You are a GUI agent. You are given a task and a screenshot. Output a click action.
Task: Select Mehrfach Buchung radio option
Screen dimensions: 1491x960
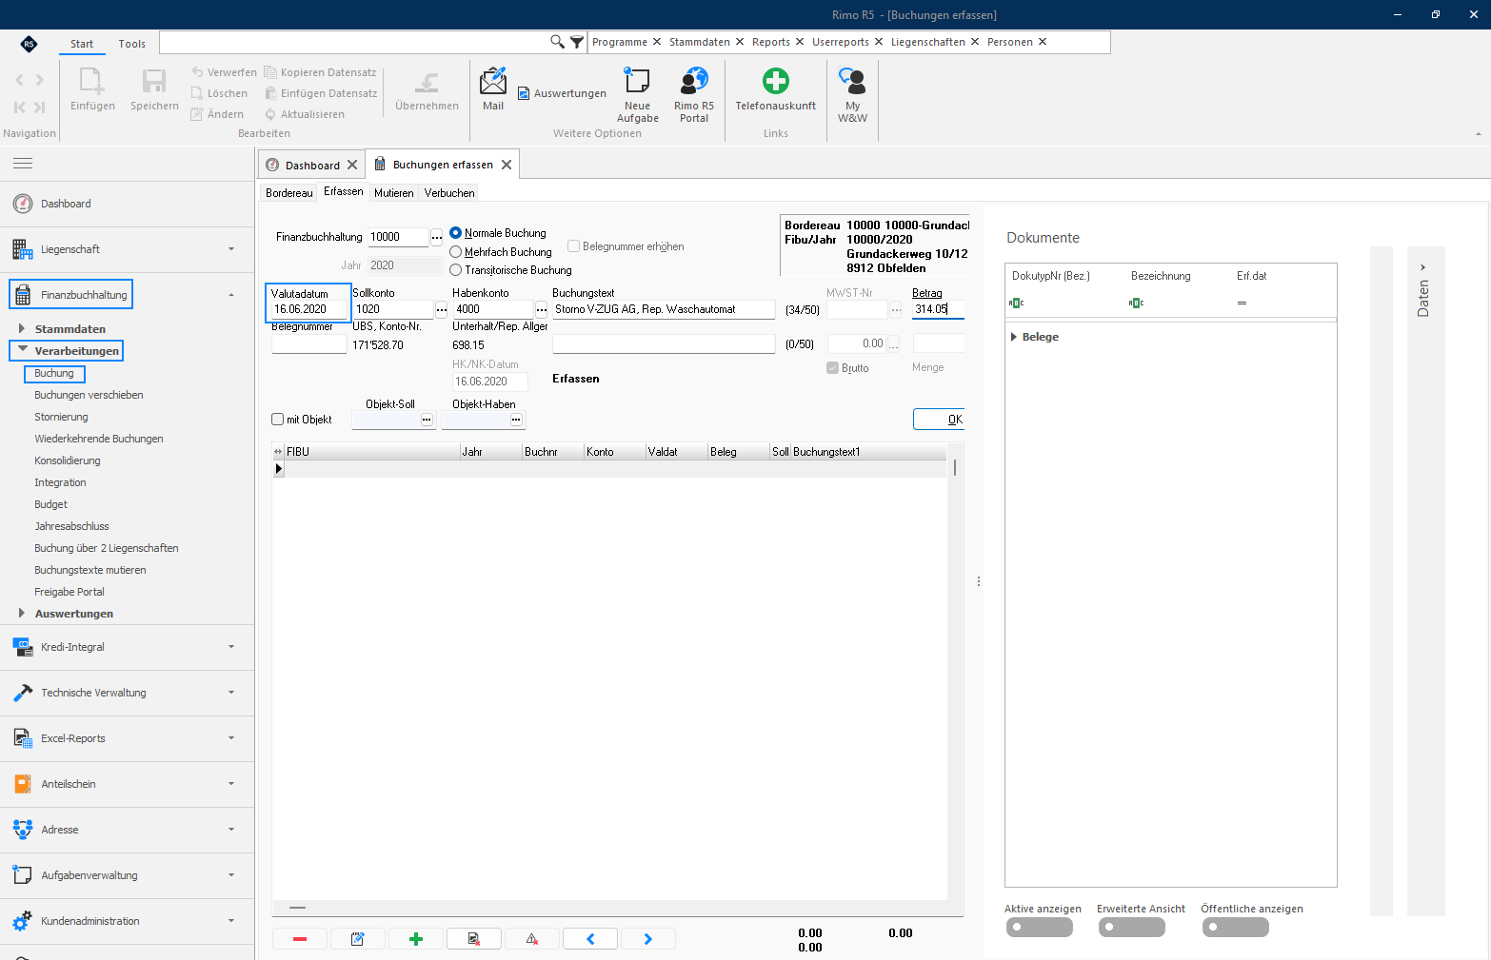pyautogui.click(x=456, y=252)
